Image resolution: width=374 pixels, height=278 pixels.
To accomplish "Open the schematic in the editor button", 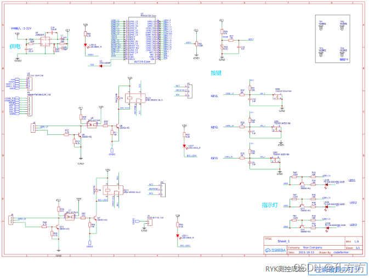I will tap(337, 269).
